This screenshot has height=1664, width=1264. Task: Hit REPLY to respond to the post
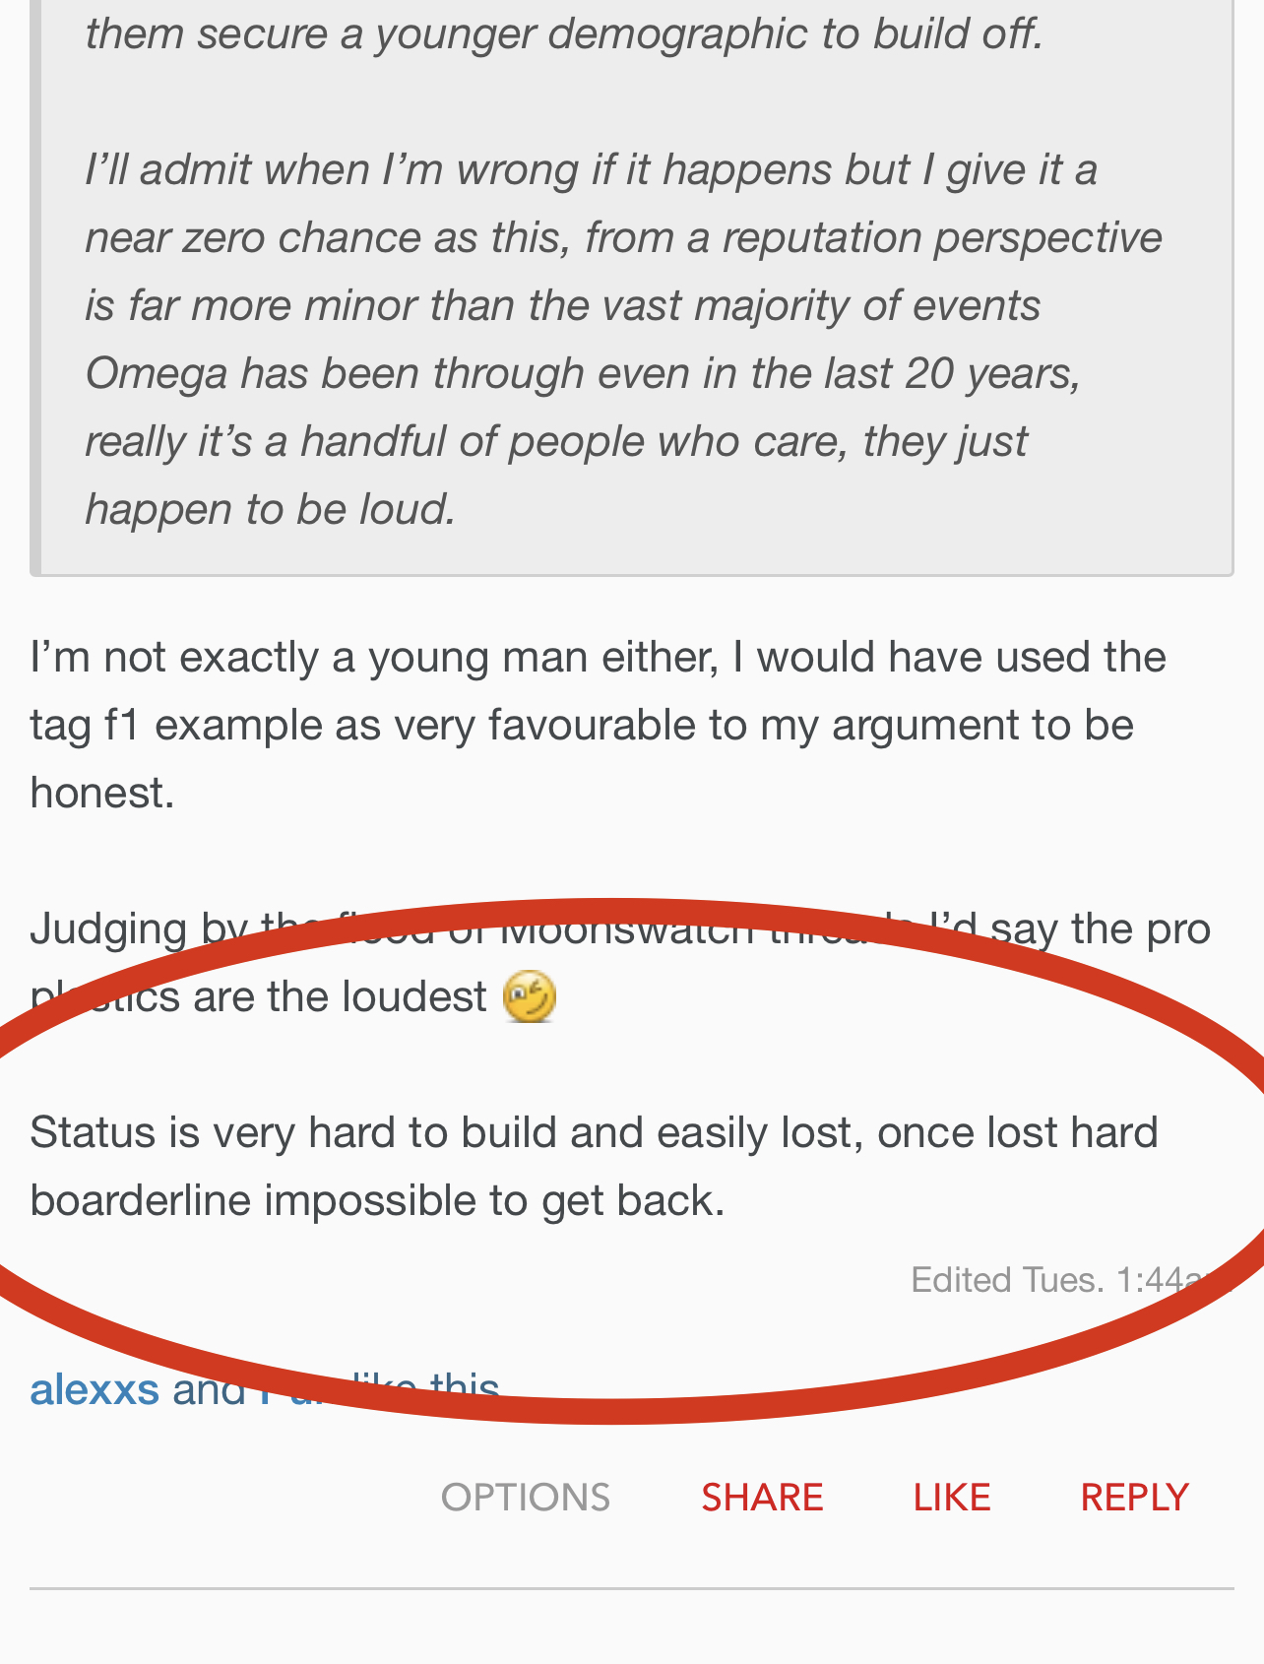pos(1134,1498)
